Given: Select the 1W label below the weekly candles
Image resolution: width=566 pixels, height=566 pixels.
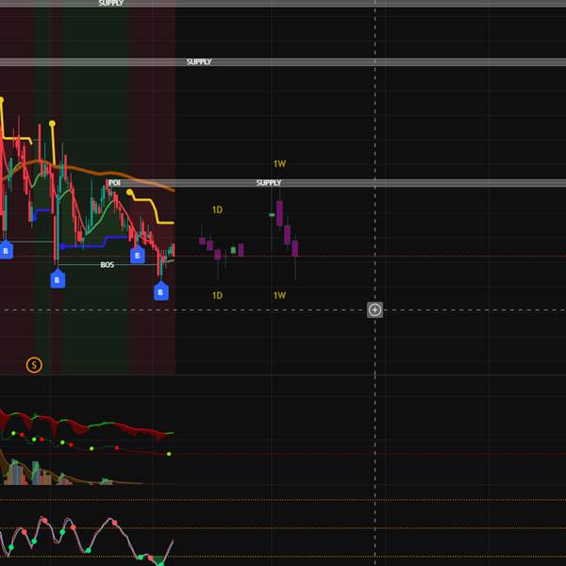Looking at the screenshot, I should (279, 295).
